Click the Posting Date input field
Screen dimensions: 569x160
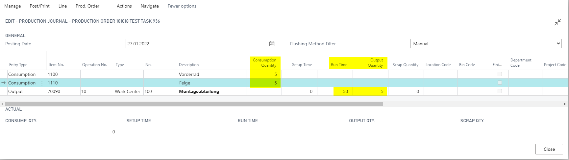pos(196,44)
